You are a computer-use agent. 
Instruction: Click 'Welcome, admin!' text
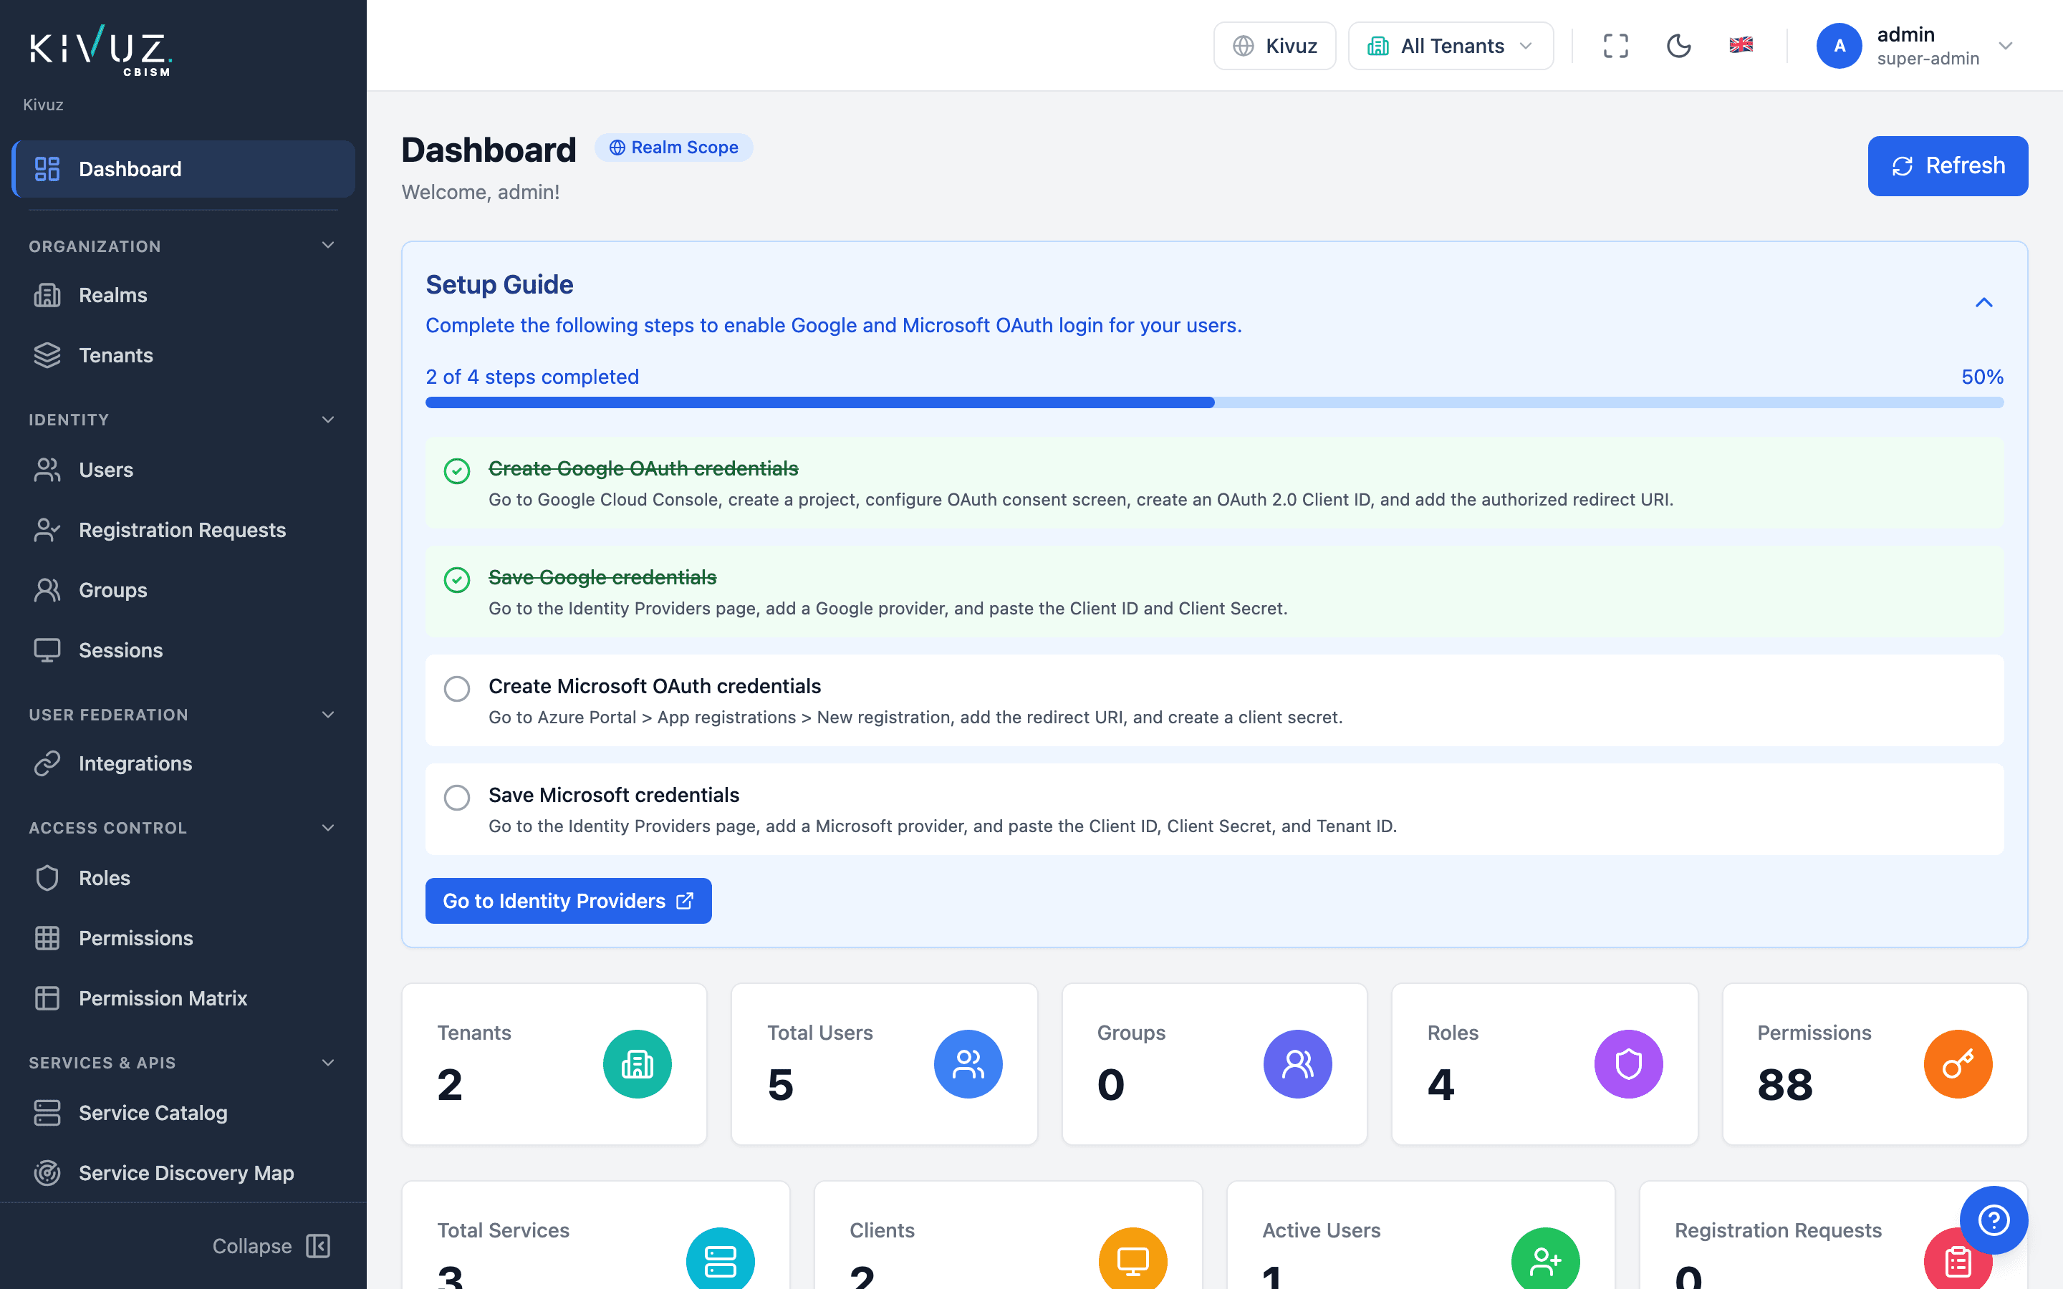coord(481,192)
